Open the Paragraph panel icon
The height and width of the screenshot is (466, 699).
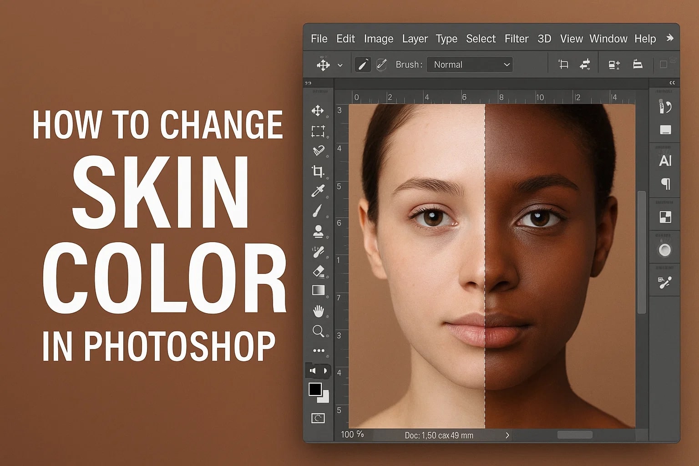(665, 183)
